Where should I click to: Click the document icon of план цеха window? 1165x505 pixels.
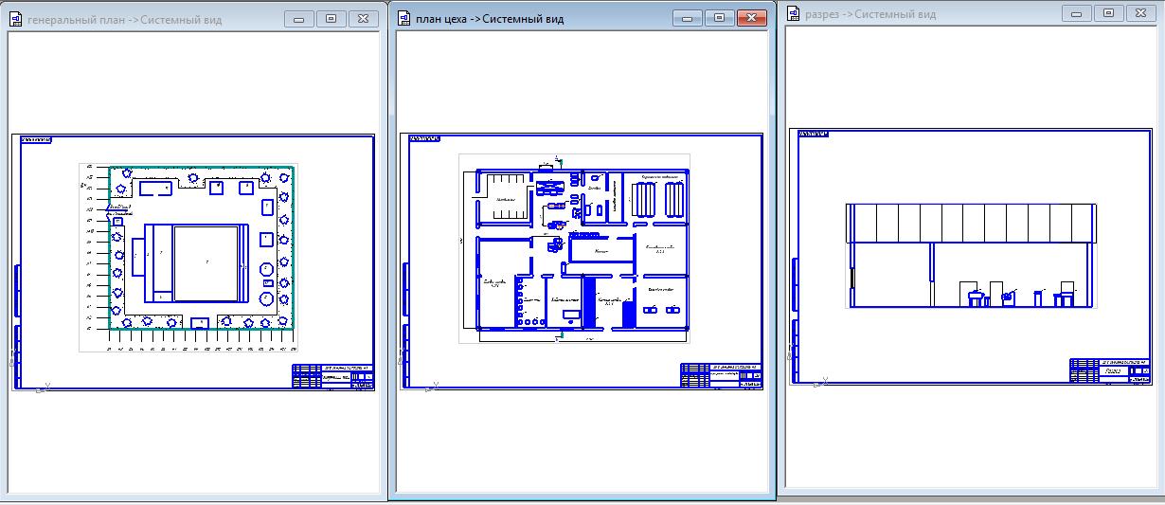coord(403,18)
